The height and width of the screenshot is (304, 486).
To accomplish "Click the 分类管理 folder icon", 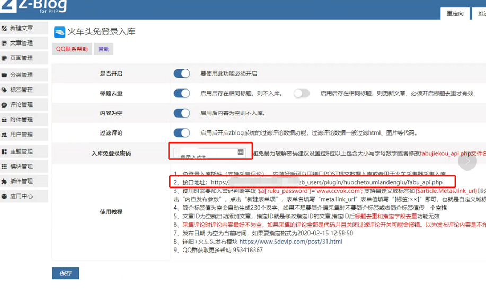I will [x=4, y=75].
